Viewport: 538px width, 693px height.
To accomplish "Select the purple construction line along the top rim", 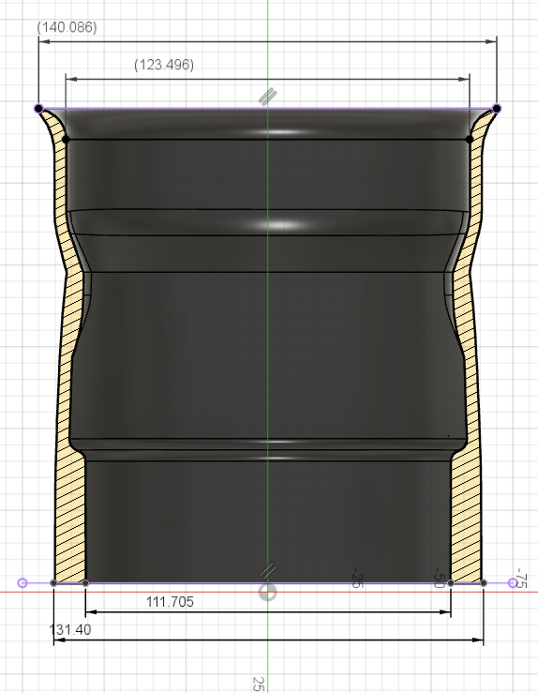I will click(x=268, y=108).
